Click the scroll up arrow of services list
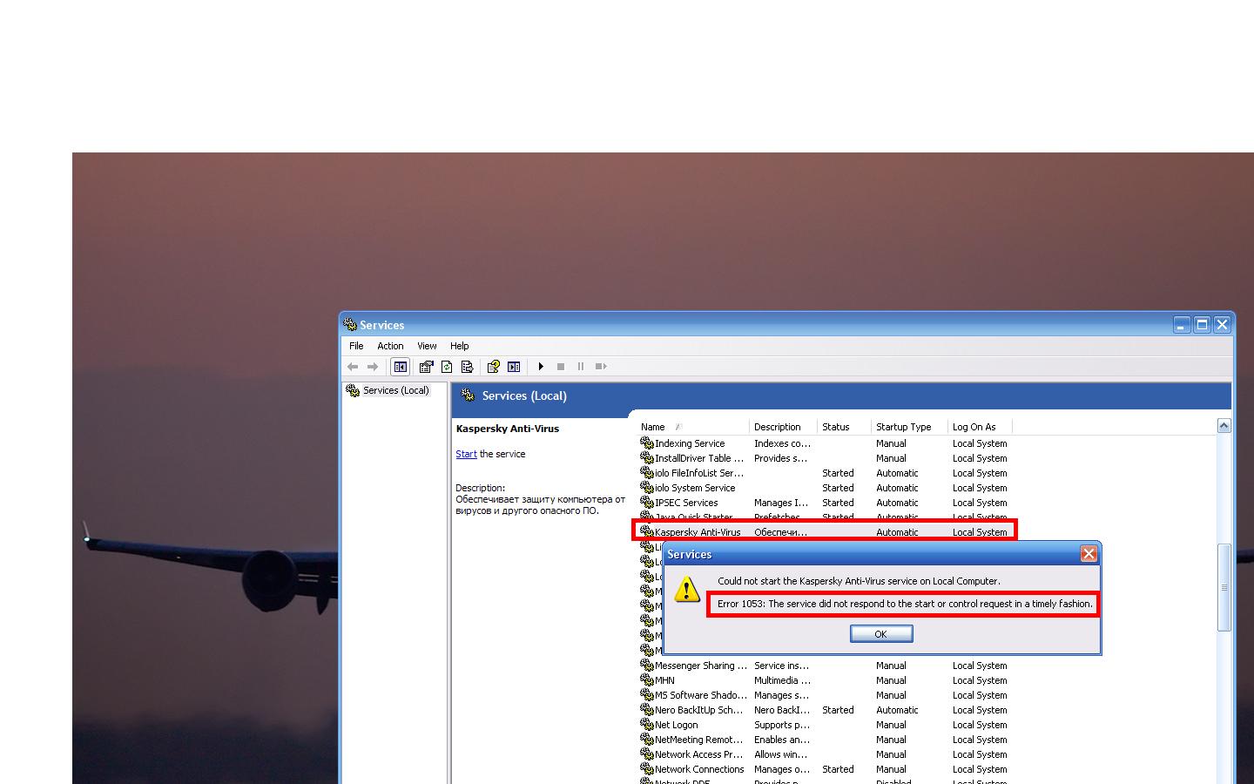 1224,426
